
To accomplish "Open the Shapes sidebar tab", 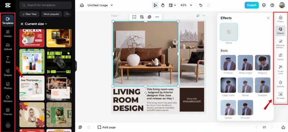I will coord(8,73).
